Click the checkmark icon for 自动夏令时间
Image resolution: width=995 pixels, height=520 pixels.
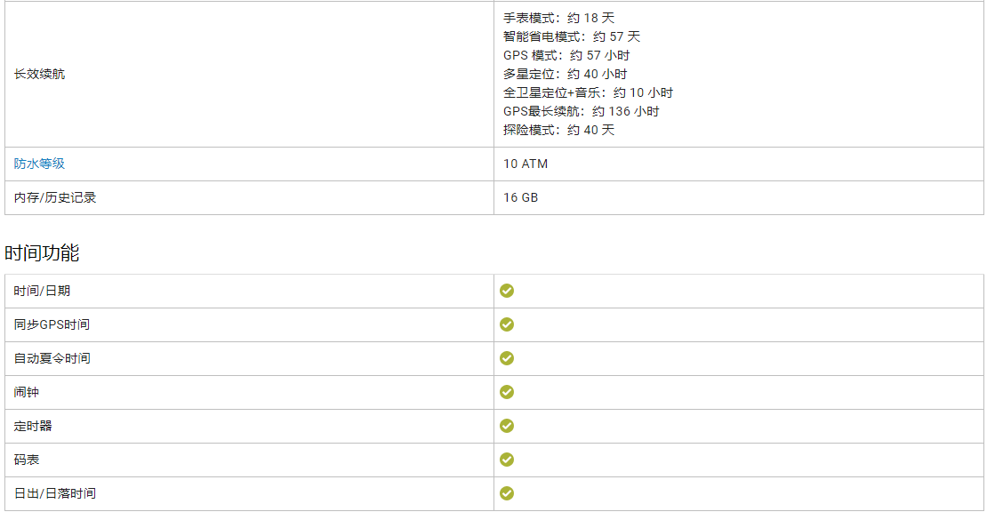tap(507, 358)
